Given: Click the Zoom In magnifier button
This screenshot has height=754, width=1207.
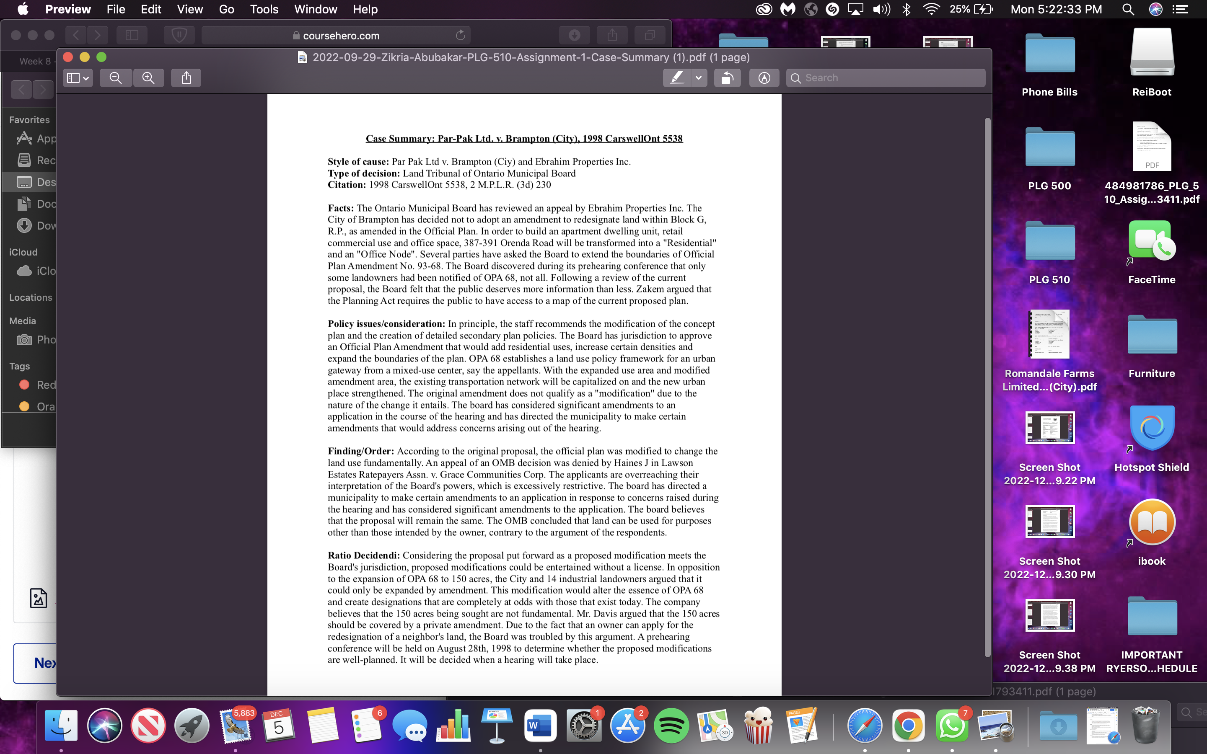Looking at the screenshot, I should 148,78.
